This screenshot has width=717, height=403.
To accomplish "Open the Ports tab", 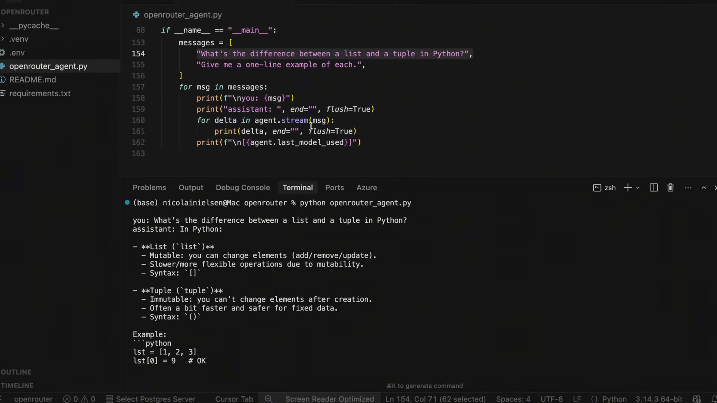I will (x=335, y=188).
